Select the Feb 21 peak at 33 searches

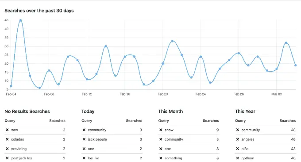coord(172,41)
